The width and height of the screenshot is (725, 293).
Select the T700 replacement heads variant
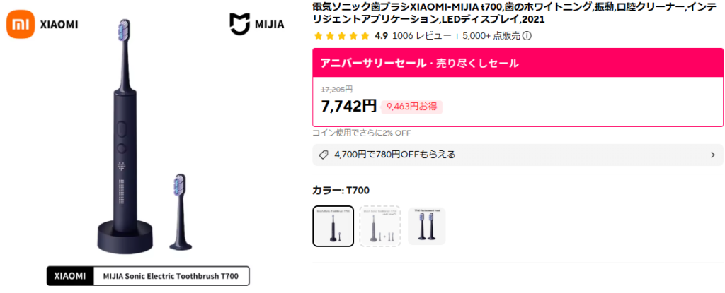point(427,226)
